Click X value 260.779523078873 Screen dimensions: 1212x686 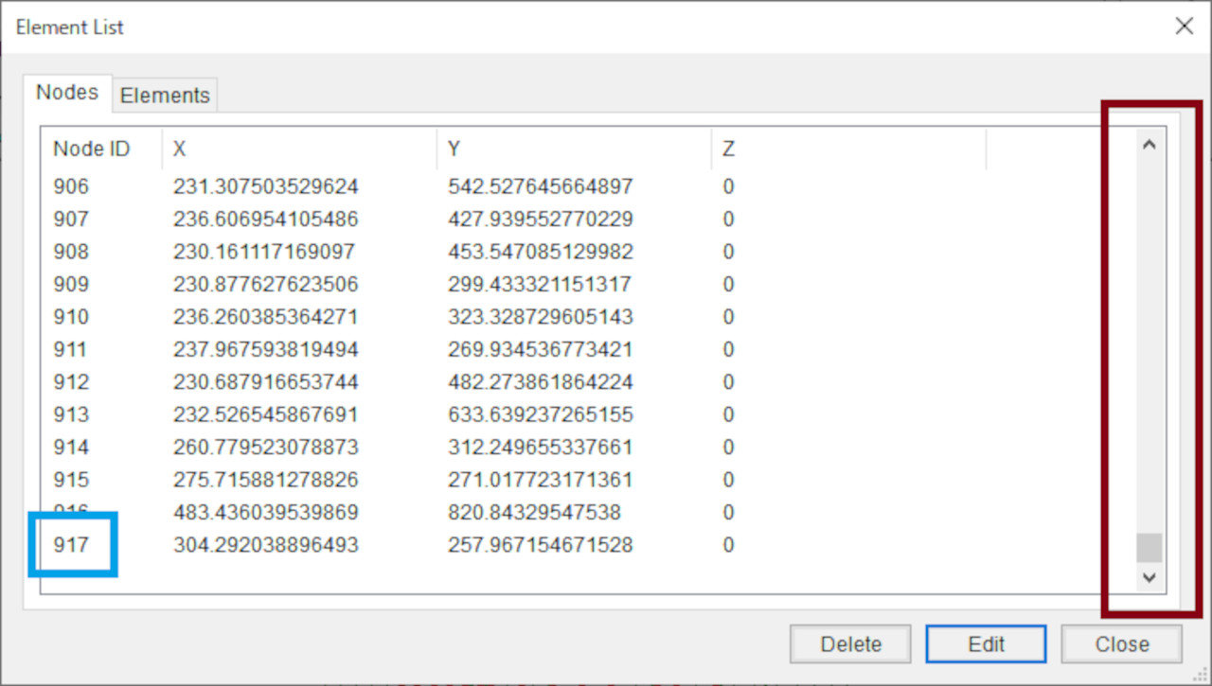265,447
